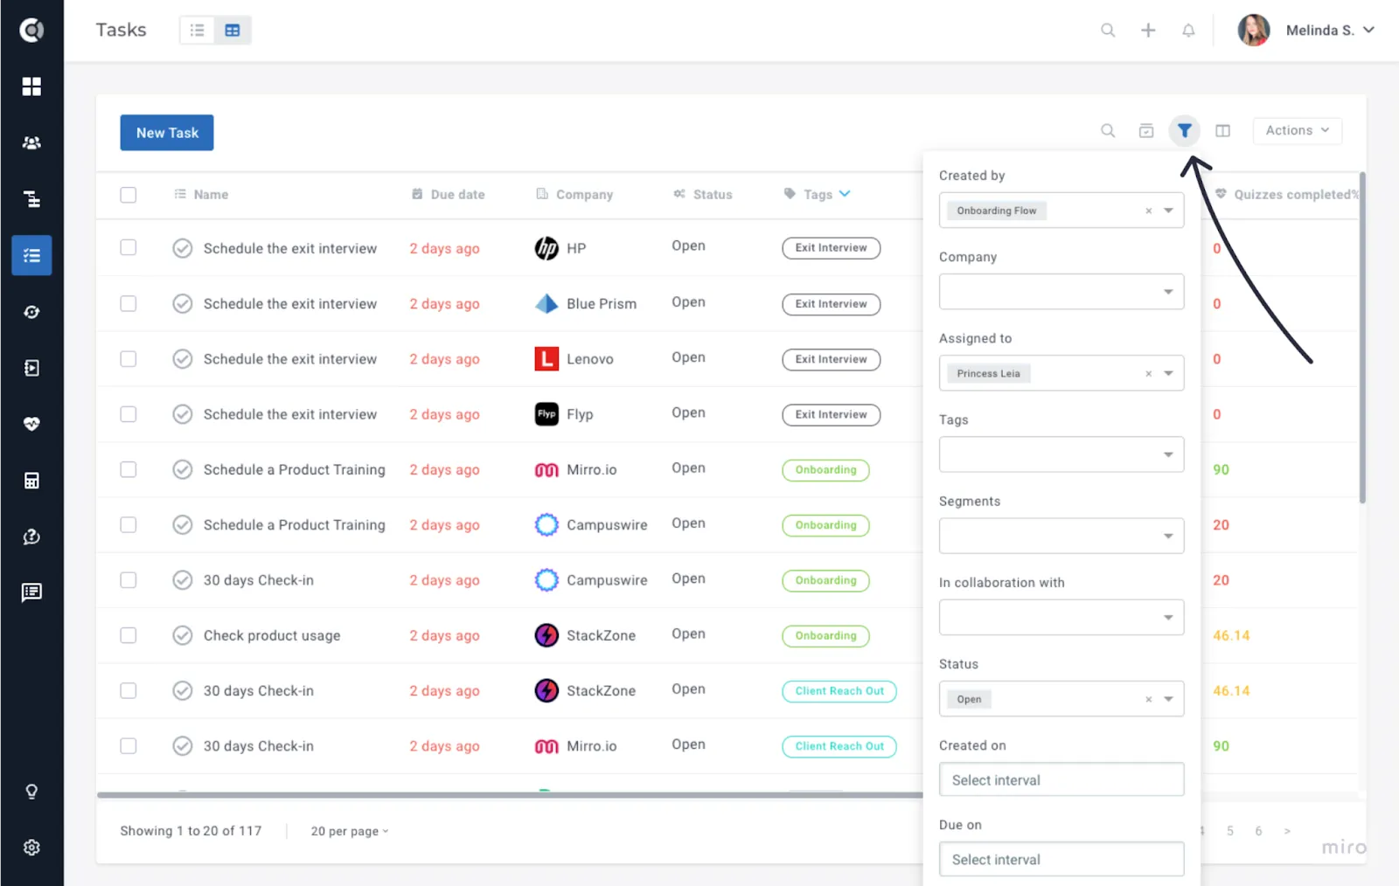Remove the Onboarding Flow filter value

click(1148, 211)
